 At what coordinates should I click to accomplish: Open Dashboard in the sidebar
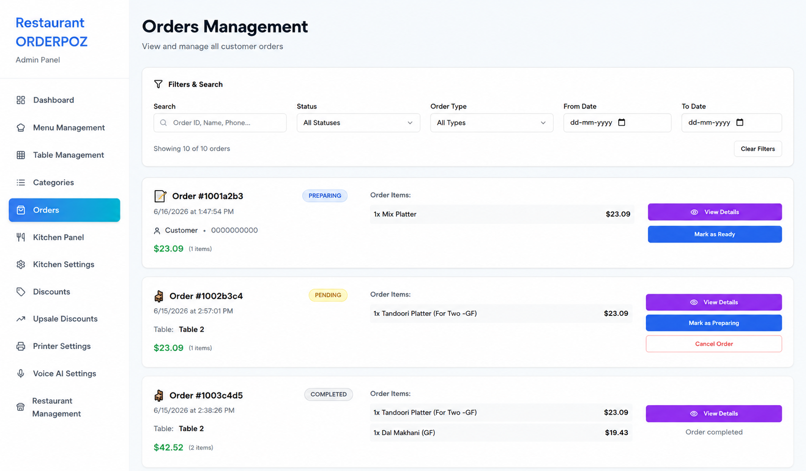tap(64, 100)
